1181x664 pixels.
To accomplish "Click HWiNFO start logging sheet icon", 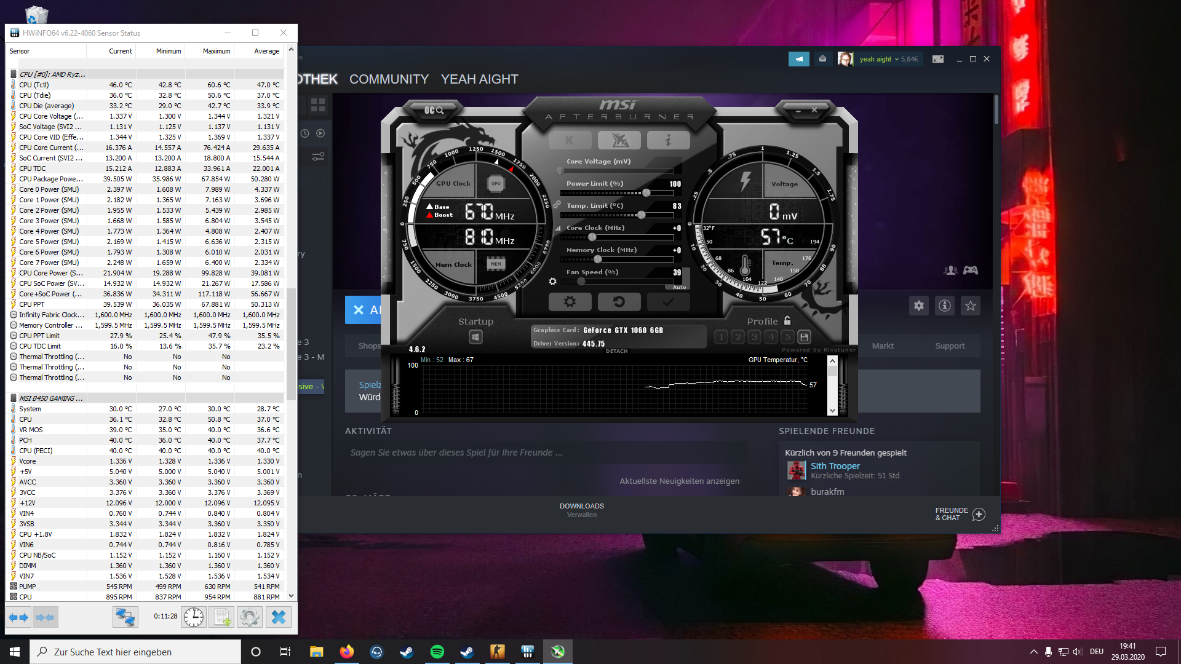I will 221,617.
